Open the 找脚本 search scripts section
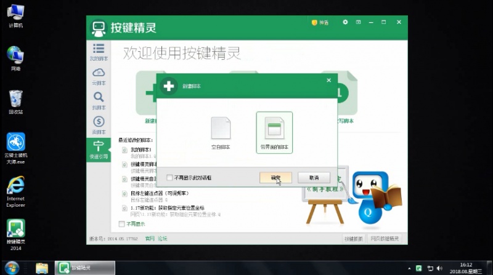Image resolution: width=493 pixels, height=275 pixels. click(99, 101)
